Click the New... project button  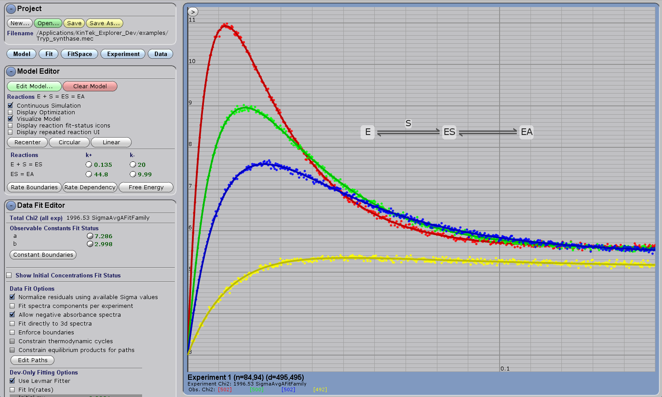[x=20, y=23]
